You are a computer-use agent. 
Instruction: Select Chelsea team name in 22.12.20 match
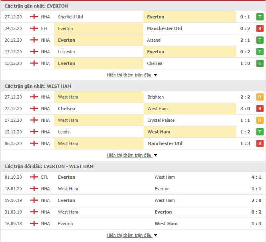(67, 109)
